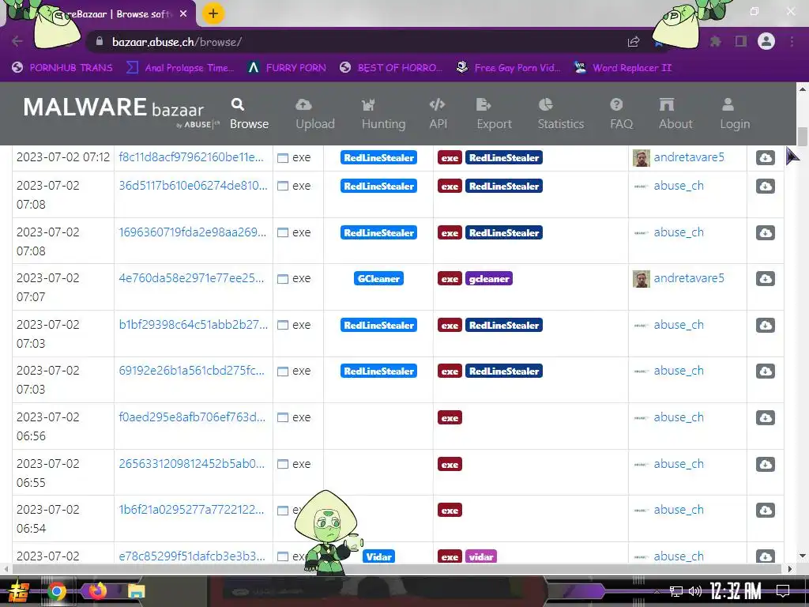Open andretavare5 reporter in 07:12 row
This screenshot has height=607, width=809.
tap(689, 157)
